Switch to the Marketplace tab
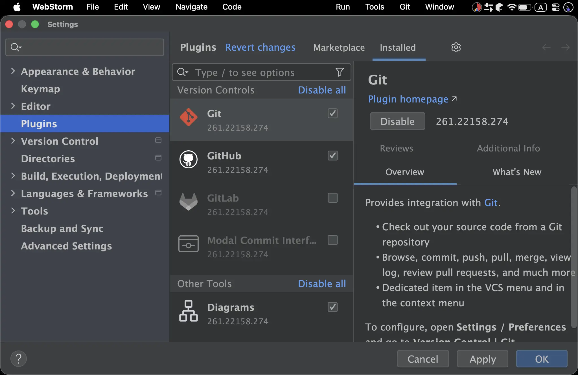The width and height of the screenshot is (578, 375). (339, 47)
